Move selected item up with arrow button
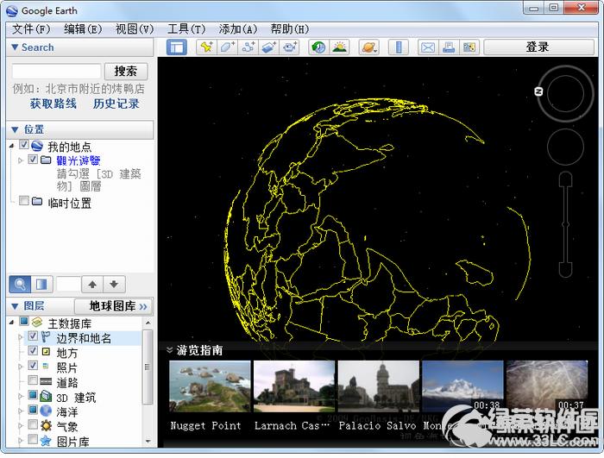 coord(92,285)
